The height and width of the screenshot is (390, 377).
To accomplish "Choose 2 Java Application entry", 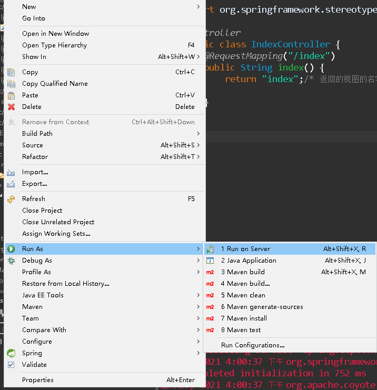I will (290, 261).
